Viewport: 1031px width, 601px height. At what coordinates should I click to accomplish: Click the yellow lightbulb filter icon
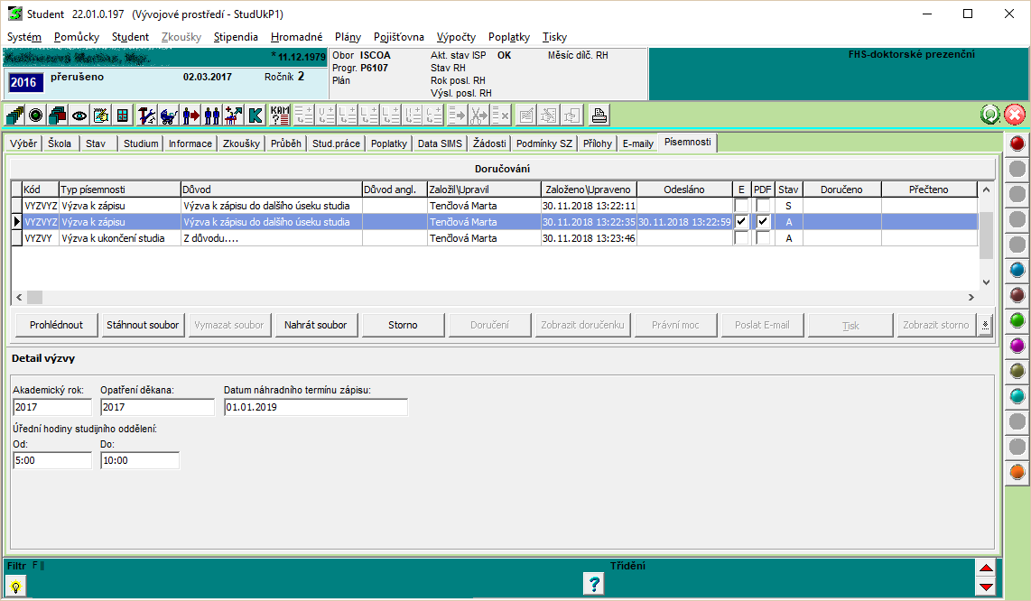tap(15, 586)
